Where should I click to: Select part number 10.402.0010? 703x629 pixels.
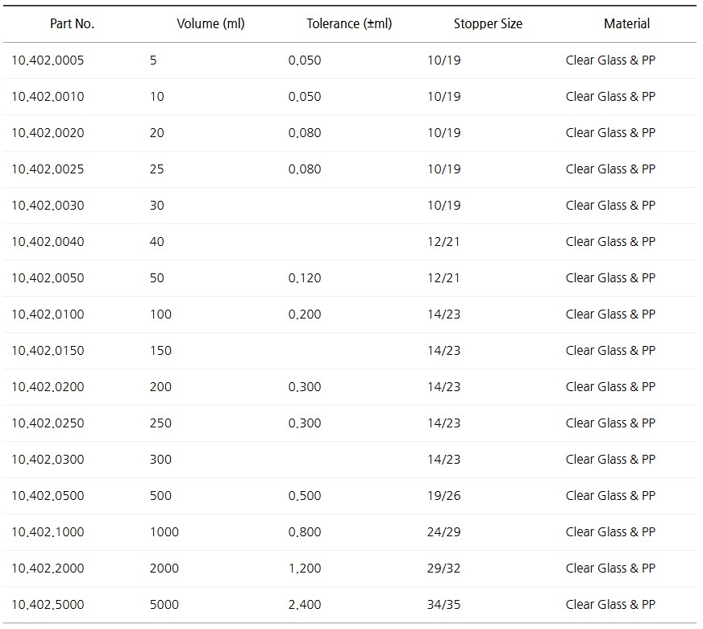pyautogui.click(x=48, y=97)
